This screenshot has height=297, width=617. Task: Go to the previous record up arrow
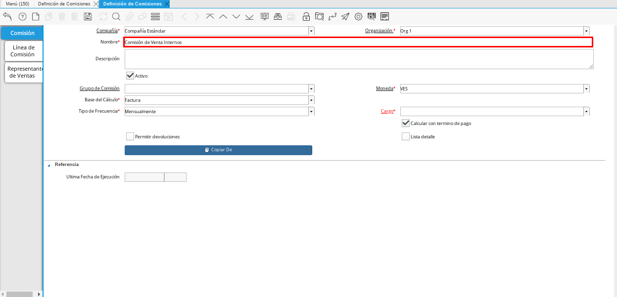click(x=223, y=16)
